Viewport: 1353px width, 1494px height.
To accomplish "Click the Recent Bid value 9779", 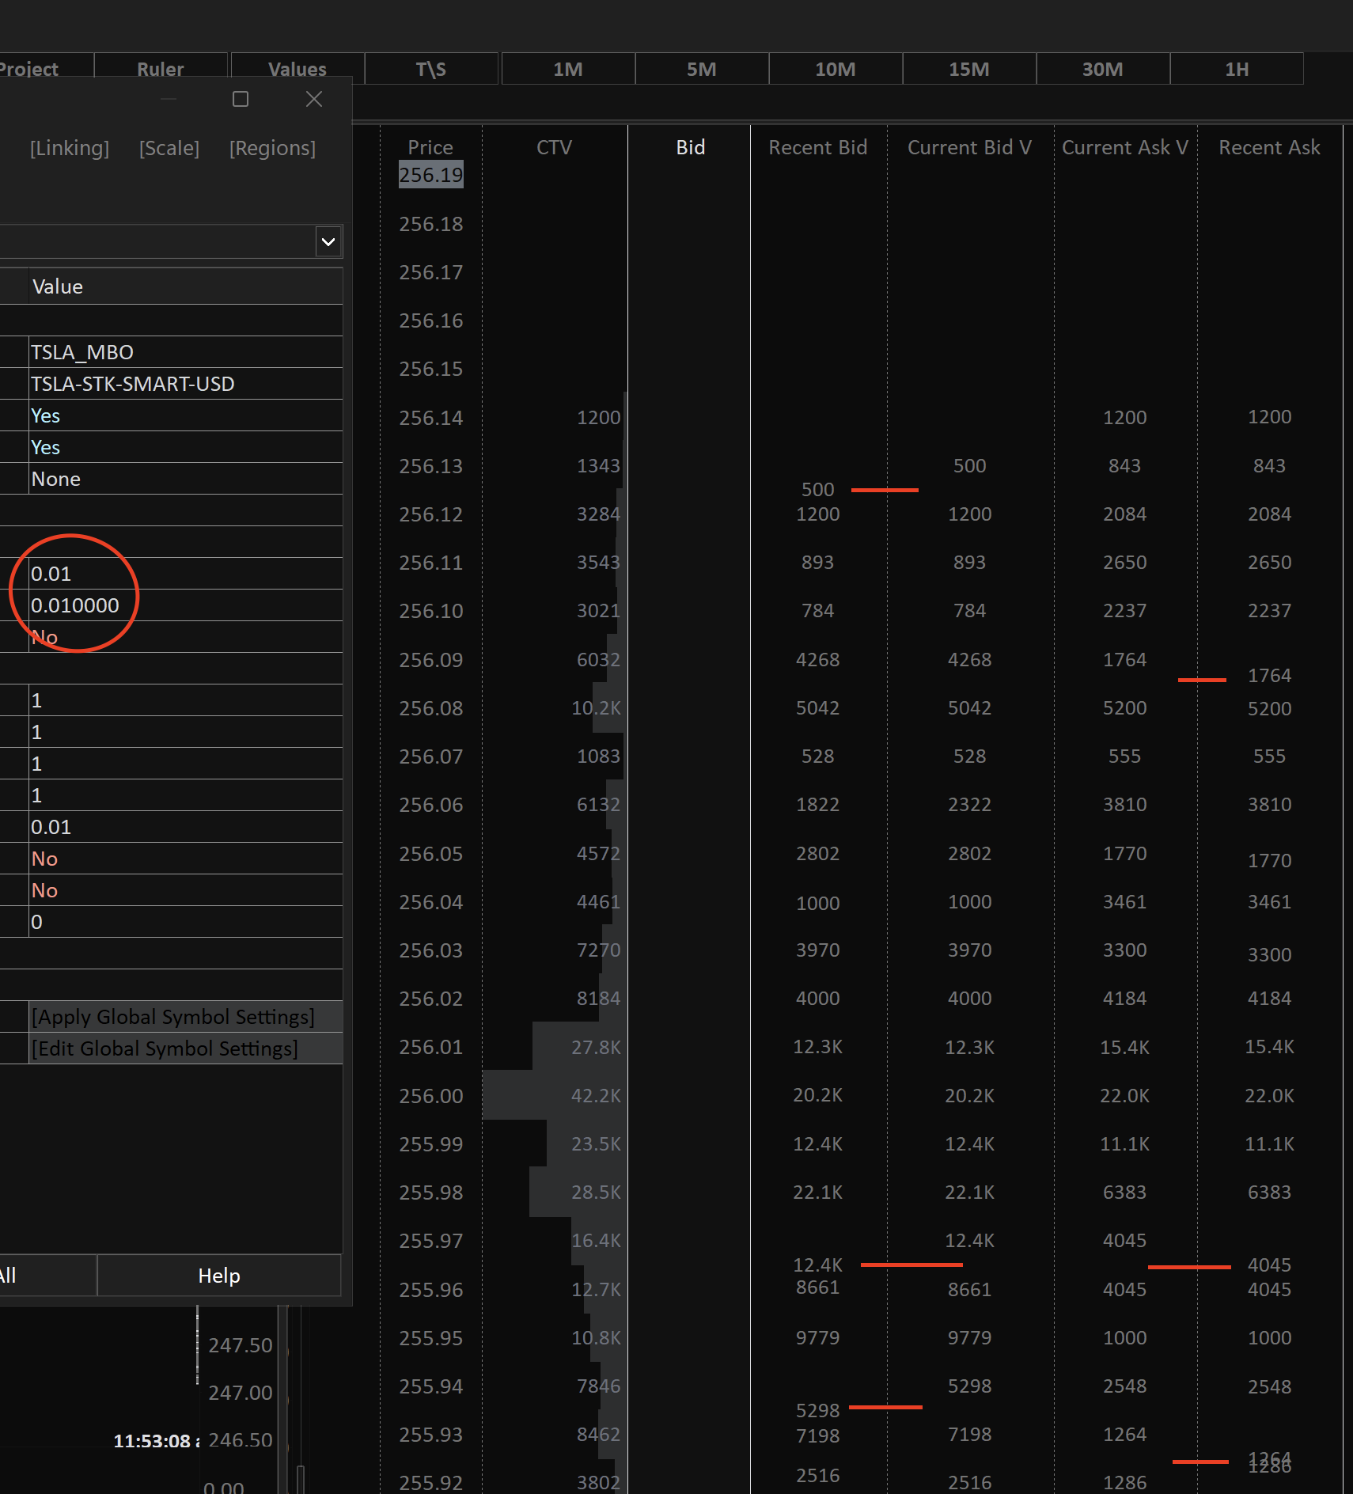I will (x=817, y=1338).
